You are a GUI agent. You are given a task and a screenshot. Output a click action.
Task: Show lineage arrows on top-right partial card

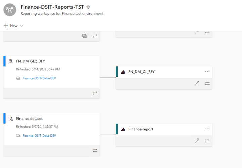point(207,32)
